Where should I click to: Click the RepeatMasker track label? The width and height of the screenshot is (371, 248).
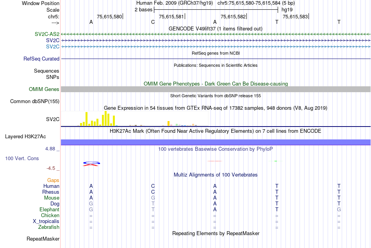tap(43, 239)
